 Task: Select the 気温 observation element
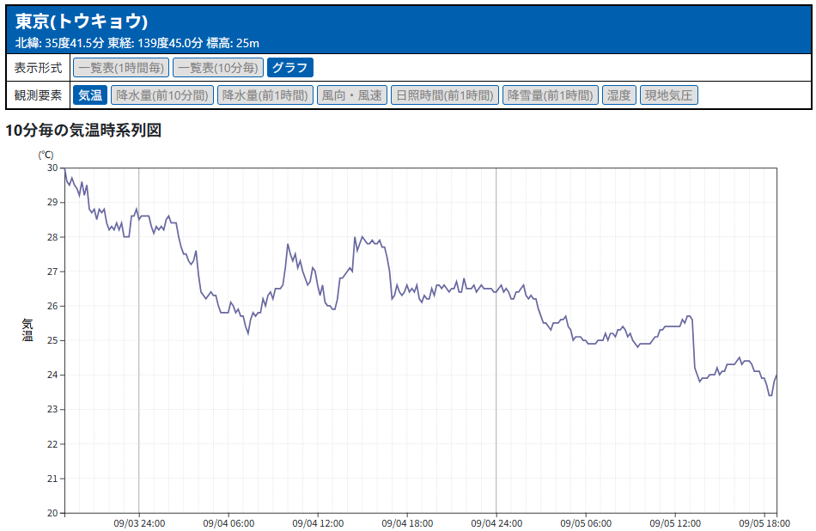pyautogui.click(x=90, y=95)
